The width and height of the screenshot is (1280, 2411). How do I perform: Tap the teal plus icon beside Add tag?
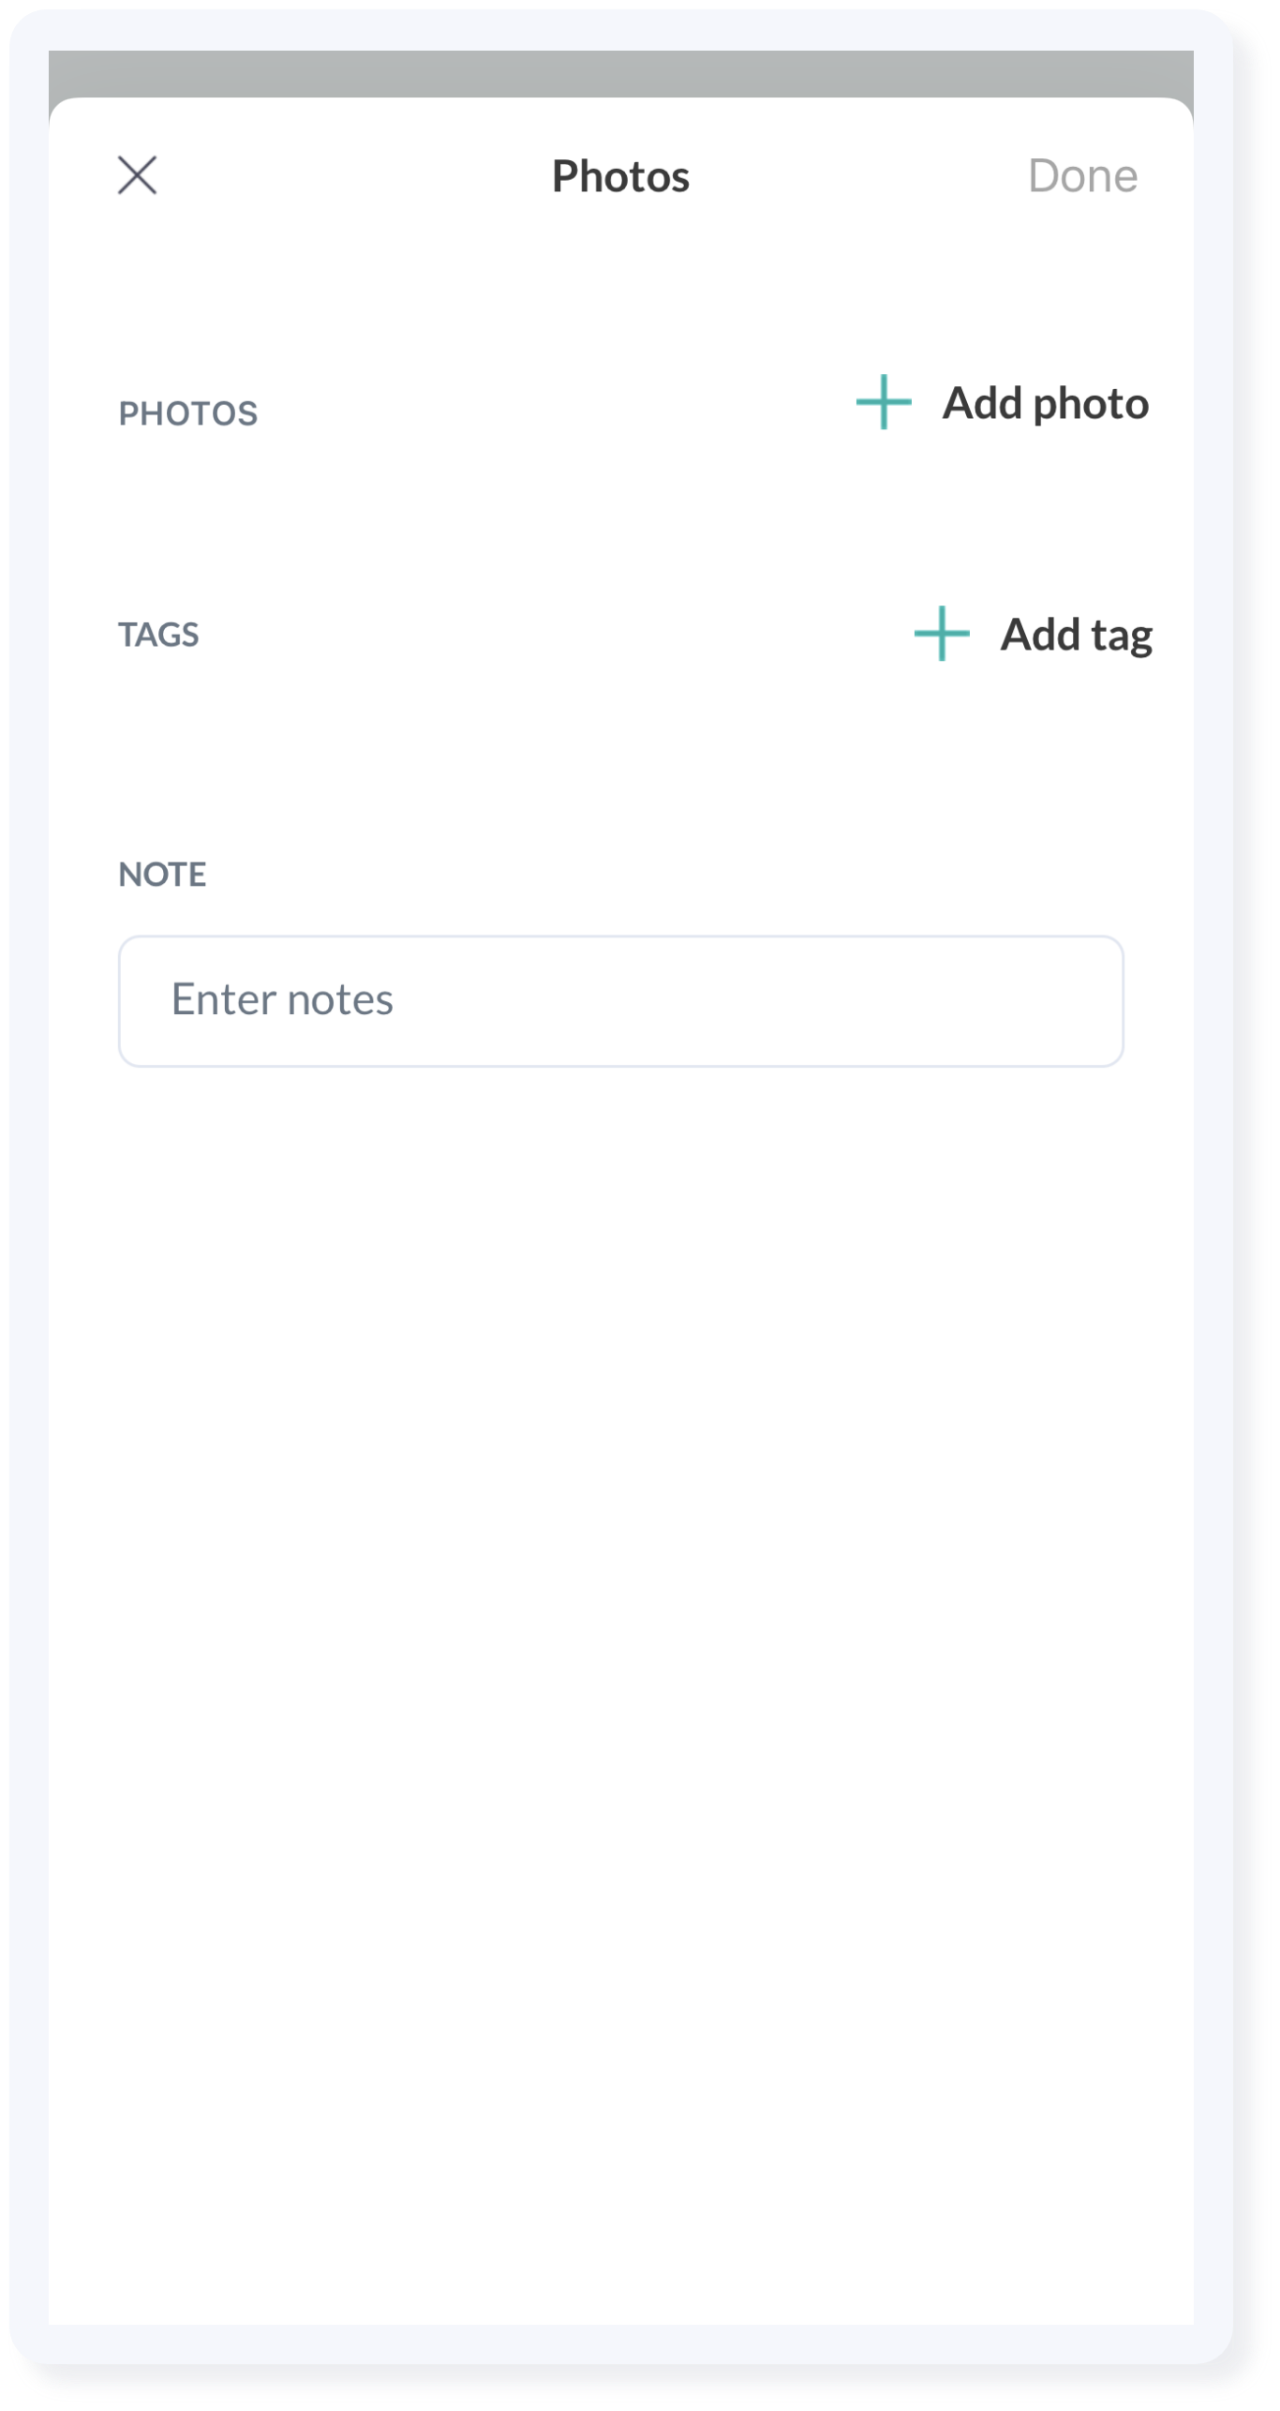coord(942,634)
